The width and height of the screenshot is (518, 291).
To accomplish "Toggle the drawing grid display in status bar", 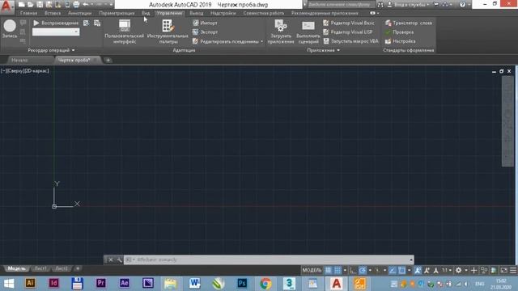I will [x=328, y=270].
